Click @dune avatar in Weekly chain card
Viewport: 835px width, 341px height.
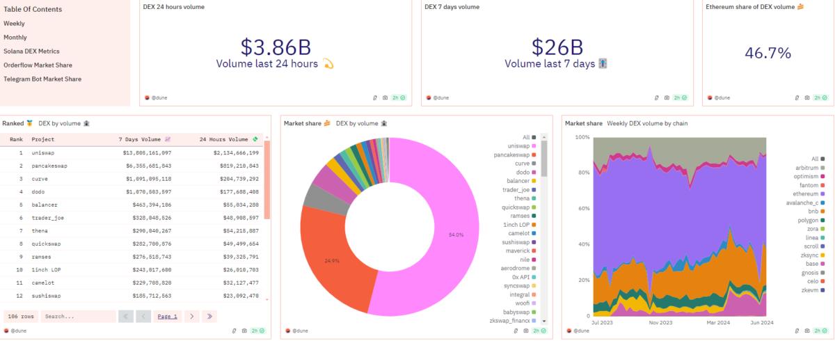point(569,331)
